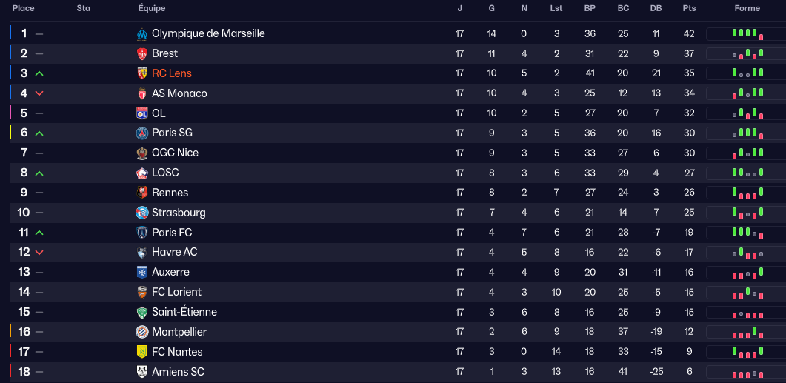Open the OGC Nice team page

pos(175,153)
